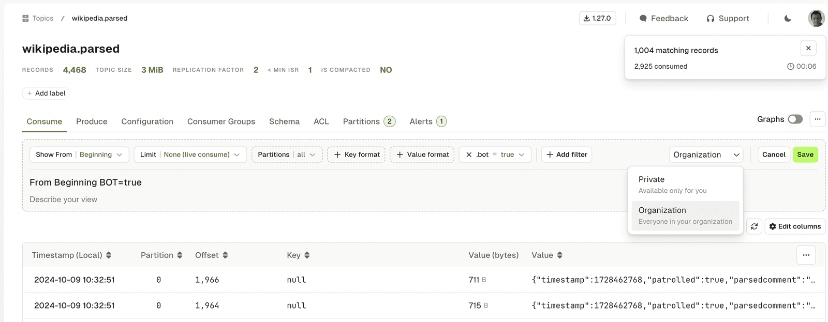Click the refresh icon beside Edit columns
Image resolution: width=828 pixels, height=322 pixels.
coord(754,226)
